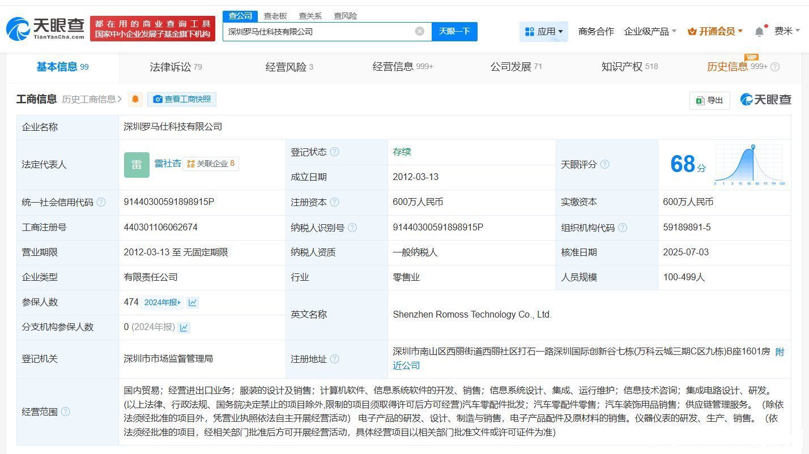This screenshot has width=809, height=454.
Task: Click the 导出 export button
Action: pos(709,100)
